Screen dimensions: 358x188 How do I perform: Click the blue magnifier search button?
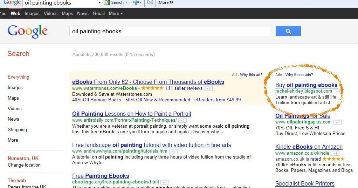pos(288,31)
